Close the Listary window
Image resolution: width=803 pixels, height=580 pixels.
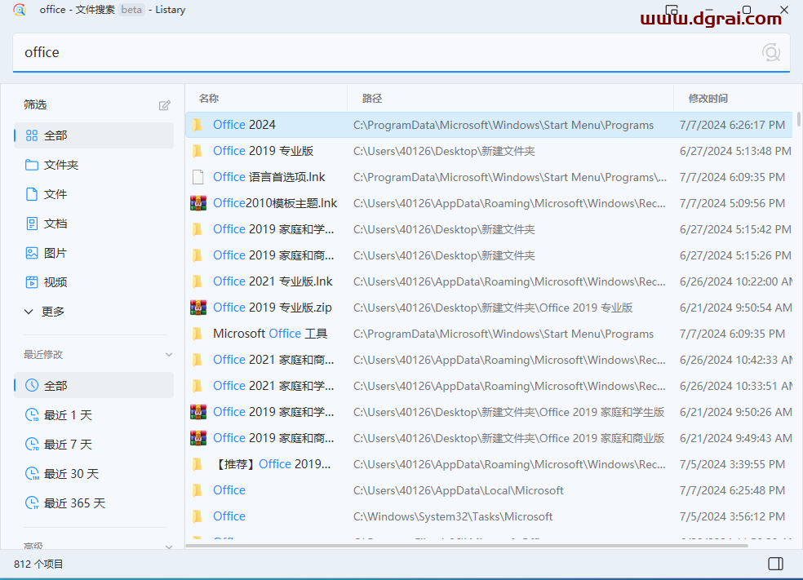coord(784,10)
